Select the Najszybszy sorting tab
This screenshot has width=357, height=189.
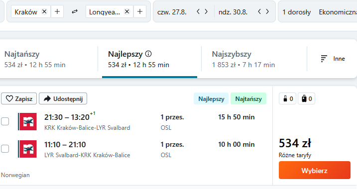[x=254, y=59]
